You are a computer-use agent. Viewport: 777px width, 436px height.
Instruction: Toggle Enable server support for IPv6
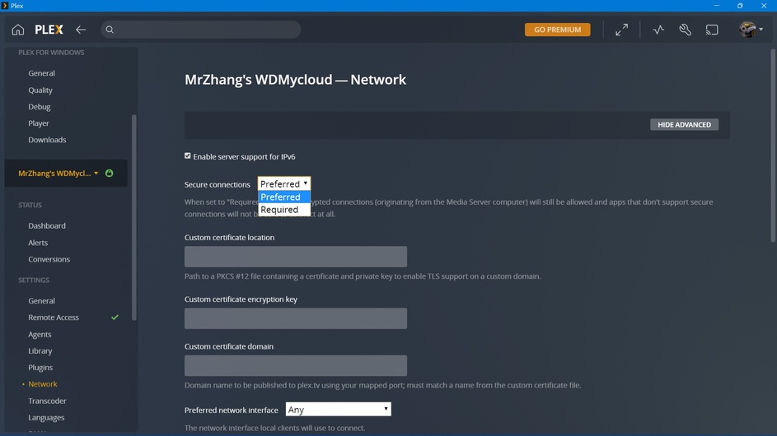coord(187,156)
